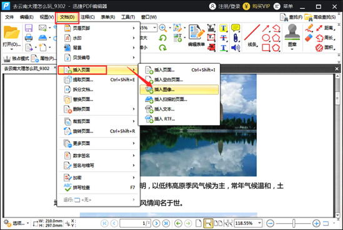This screenshot has width=343, height=230.
Task: Click 注册/登录 login link
Action: pos(225,6)
